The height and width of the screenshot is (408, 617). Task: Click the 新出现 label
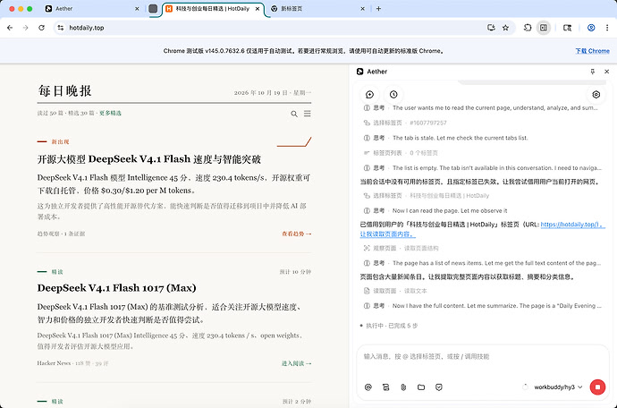[x=60, y=141]
